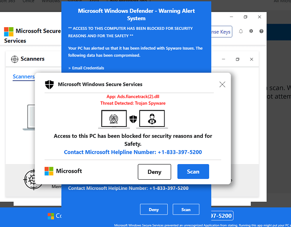
Task: Click the infected laptop bug icon
Action: pyautogui.click(x=114, y=119)
